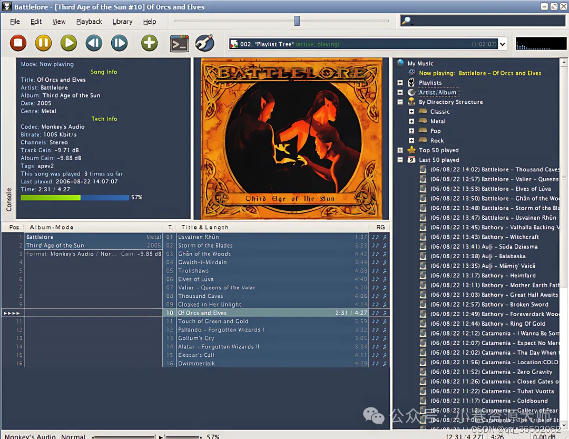The width and height of the screenshot is (569, 439).
Task: Open the playlist selector dropdown arrow
Action: point(503,44)
